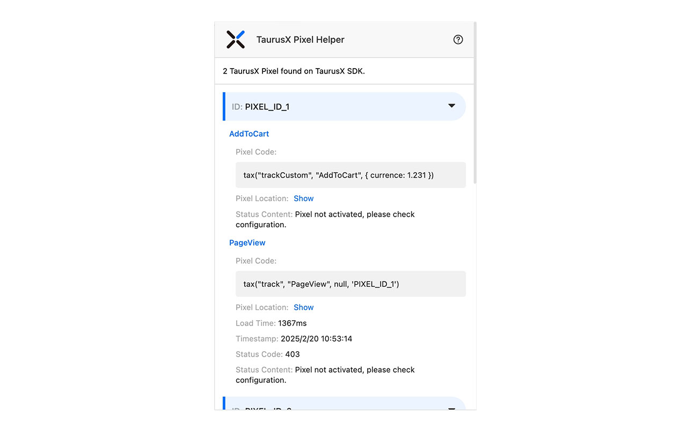The width and height of the screenshot is (687, 429).
Task: Click the Status Code 403 value
Action: 293,354
